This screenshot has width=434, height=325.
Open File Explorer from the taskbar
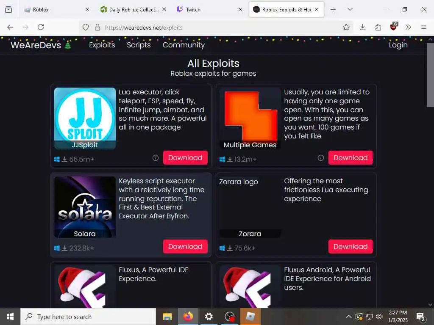(167, 317)
